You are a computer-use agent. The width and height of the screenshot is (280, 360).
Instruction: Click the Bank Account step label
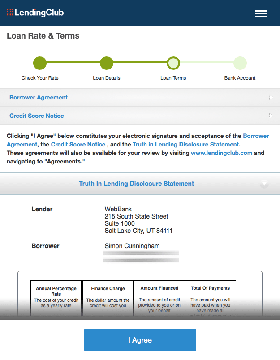(240, 78)
